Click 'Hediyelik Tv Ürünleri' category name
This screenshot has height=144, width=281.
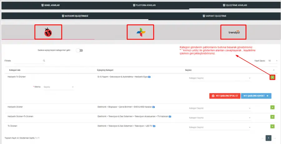[17, 77]
